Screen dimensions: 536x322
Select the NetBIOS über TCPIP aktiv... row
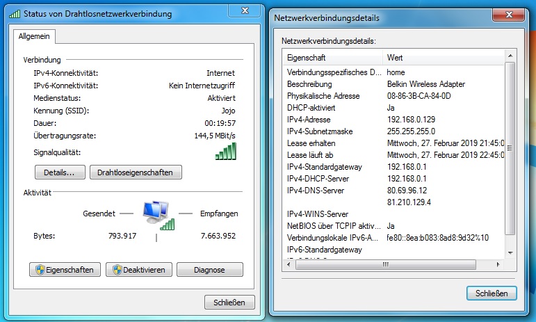(x=393, y=226)
